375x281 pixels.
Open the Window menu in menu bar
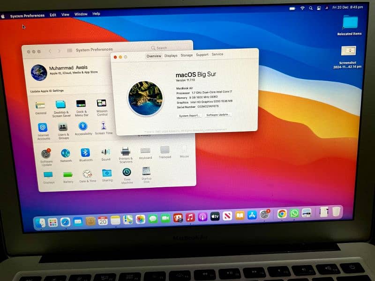(x=81, y=14)
